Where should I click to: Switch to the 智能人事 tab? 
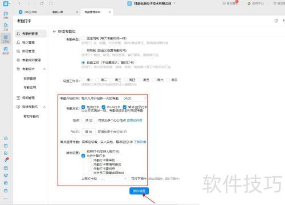click(x=58, y=12)
